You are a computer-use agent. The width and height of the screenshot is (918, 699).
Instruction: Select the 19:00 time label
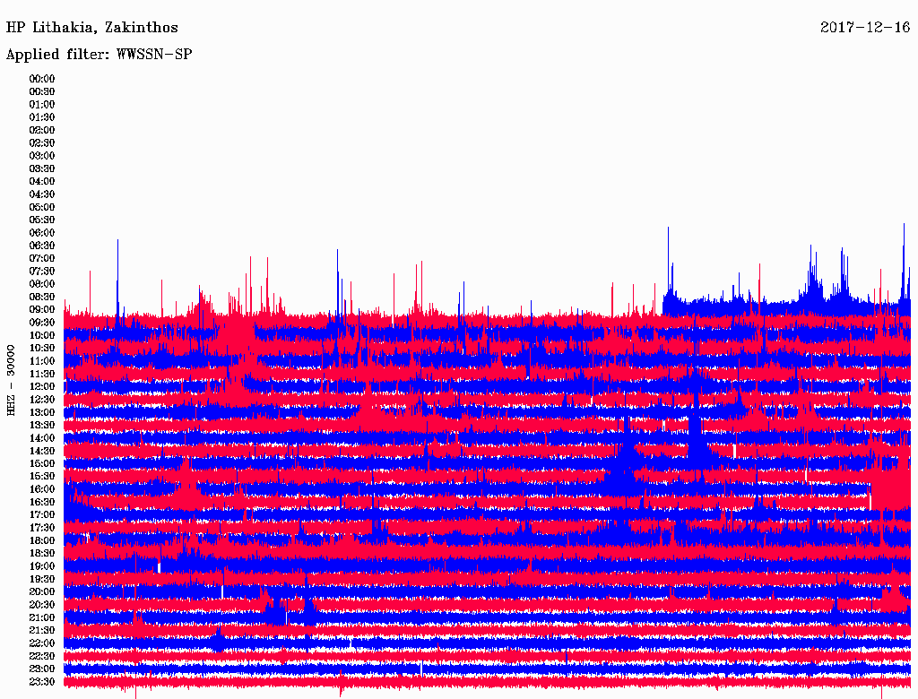42,566
